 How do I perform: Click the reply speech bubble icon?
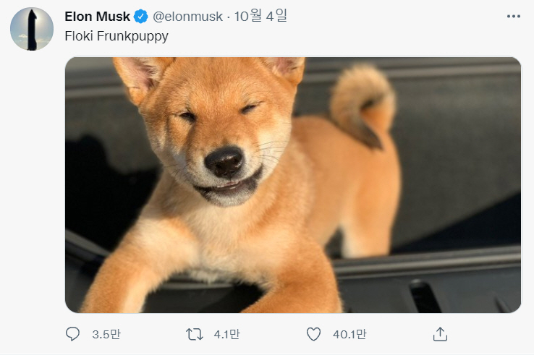pos(73,334)
